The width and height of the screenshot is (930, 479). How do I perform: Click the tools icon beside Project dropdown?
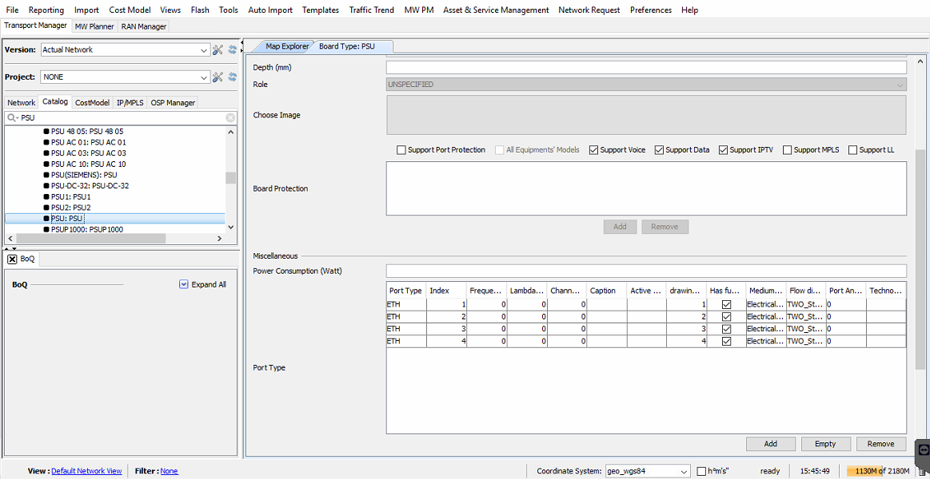pyautogui.click(x=218, y=77)
